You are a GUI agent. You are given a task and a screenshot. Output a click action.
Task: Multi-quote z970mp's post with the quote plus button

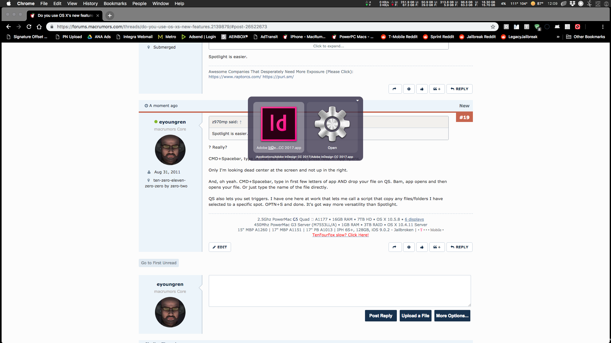coord(437,89)
